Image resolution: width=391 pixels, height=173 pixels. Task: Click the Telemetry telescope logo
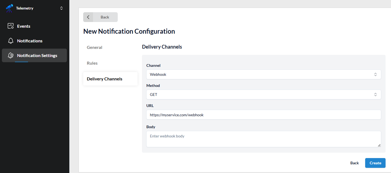point(10,8)
